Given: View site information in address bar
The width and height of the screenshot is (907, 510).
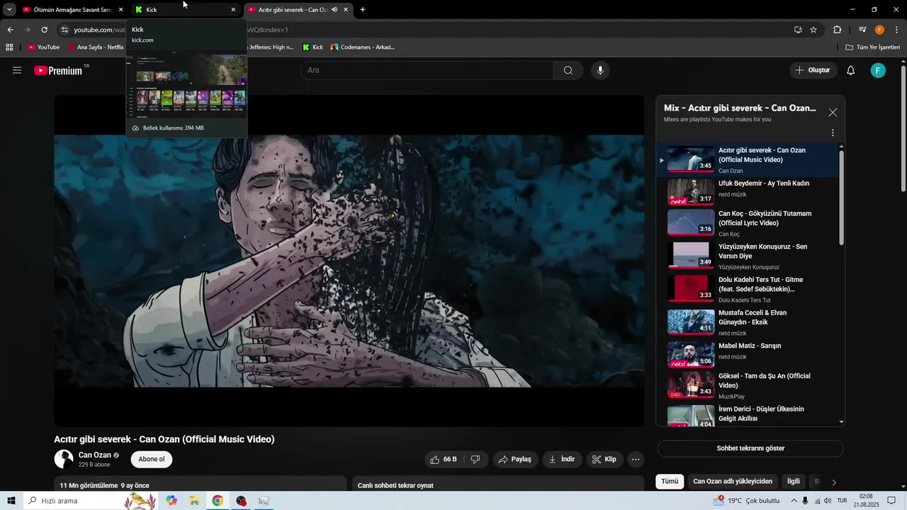Looking at the screenshot, I should click(x=64, y=30).
